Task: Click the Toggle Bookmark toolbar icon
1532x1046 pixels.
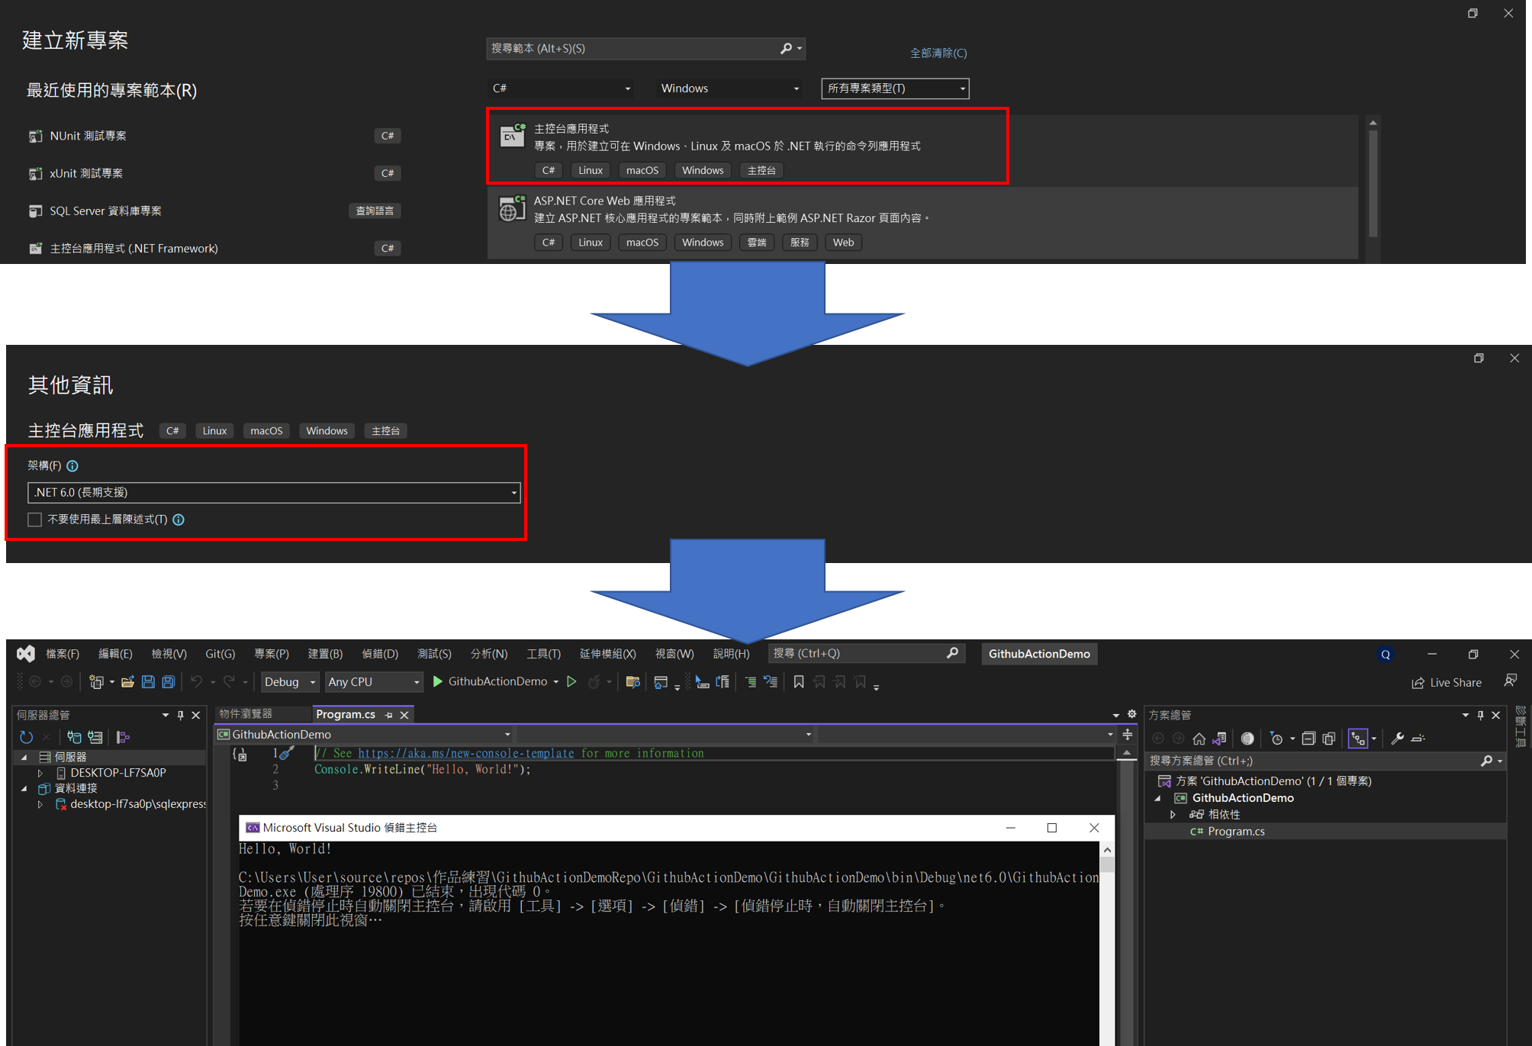Action: point(798,681)
